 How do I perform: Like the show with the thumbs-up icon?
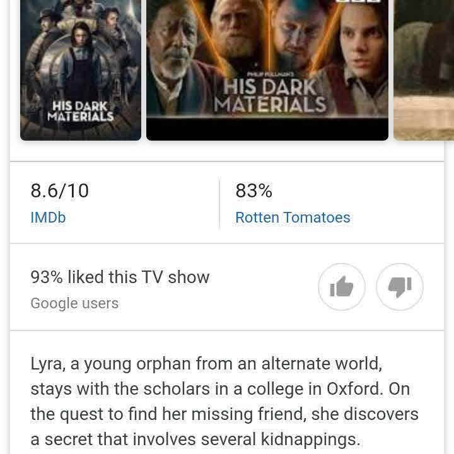click(x=341, y=287)
